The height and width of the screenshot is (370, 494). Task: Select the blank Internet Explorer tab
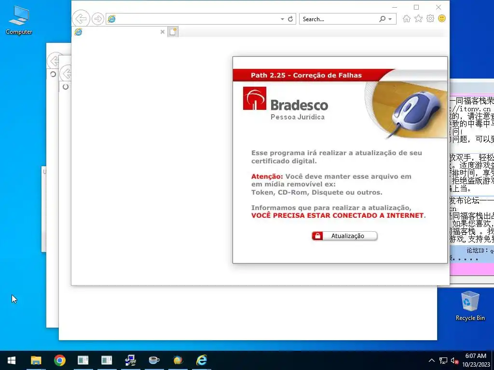click(120, 32)
